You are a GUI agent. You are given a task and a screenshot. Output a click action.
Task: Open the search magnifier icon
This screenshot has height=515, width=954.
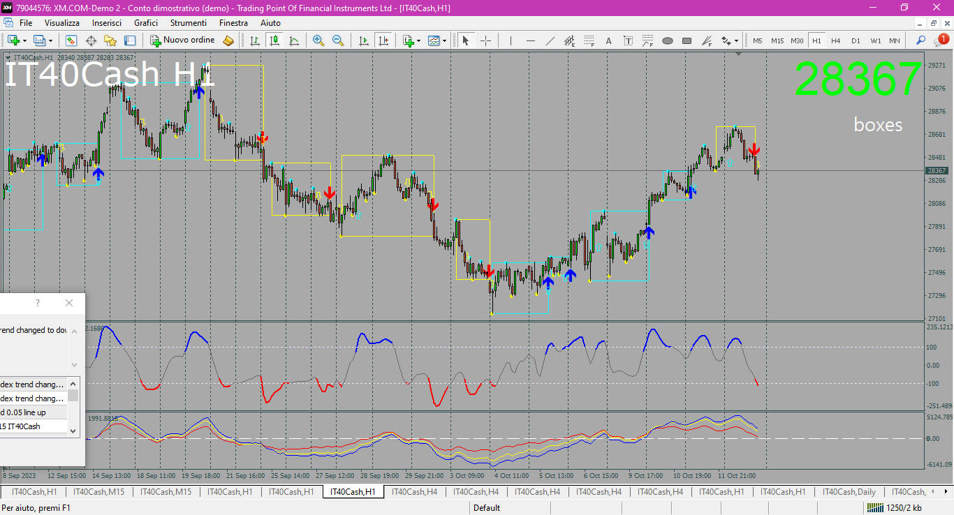920,40
